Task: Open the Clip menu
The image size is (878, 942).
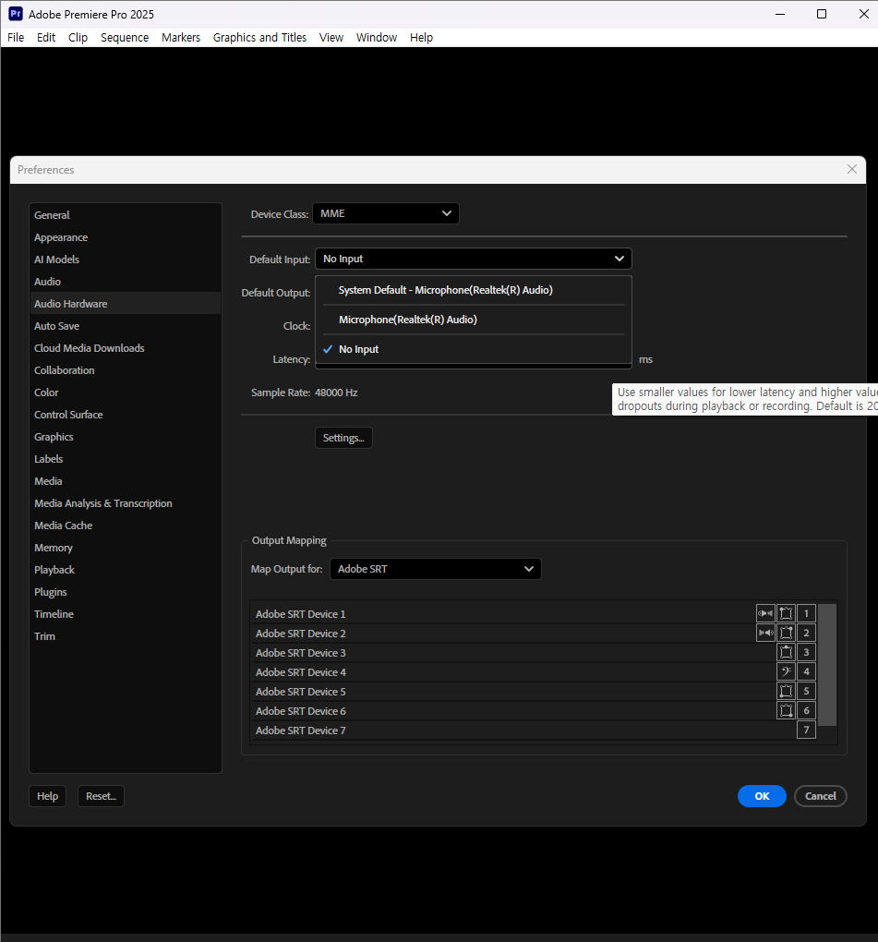Action: 78,37
